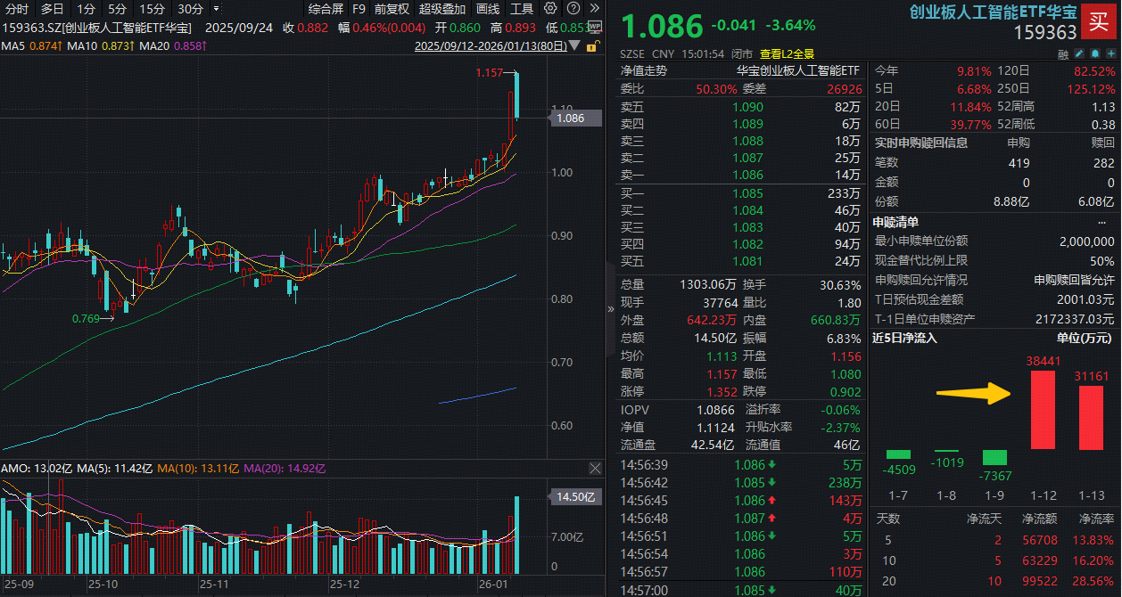Set a price alert with bell icon
This screenshot has width=1122, height=597.
[1095, 53]
